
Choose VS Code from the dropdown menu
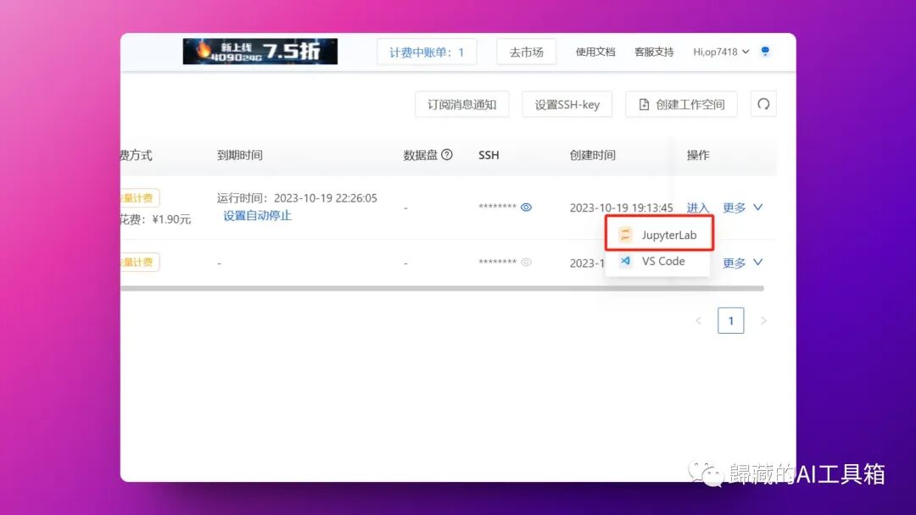[658, 261]
